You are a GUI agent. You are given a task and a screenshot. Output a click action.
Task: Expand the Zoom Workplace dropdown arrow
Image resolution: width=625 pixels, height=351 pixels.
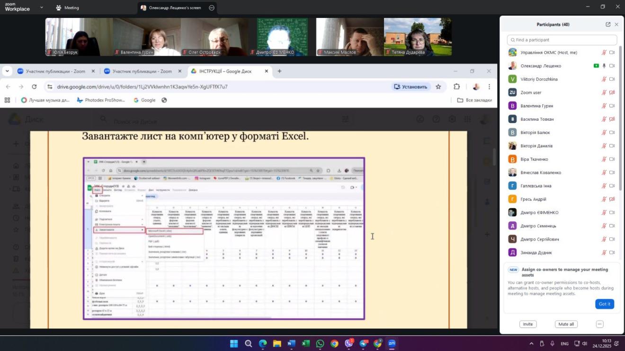(42, 8)
